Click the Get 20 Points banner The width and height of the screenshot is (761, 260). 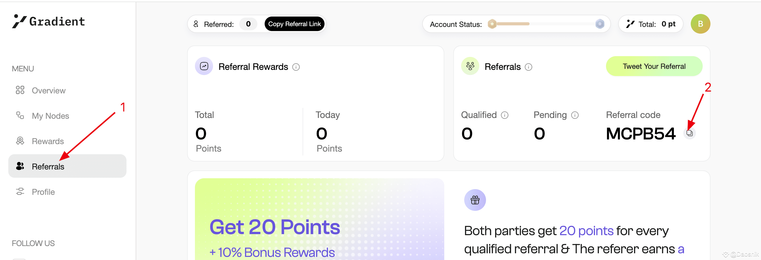pyautogui.click(x=319, y=219)
